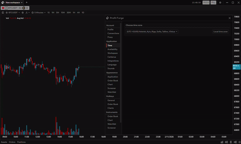Open the Language settings page

coord(113,65)
